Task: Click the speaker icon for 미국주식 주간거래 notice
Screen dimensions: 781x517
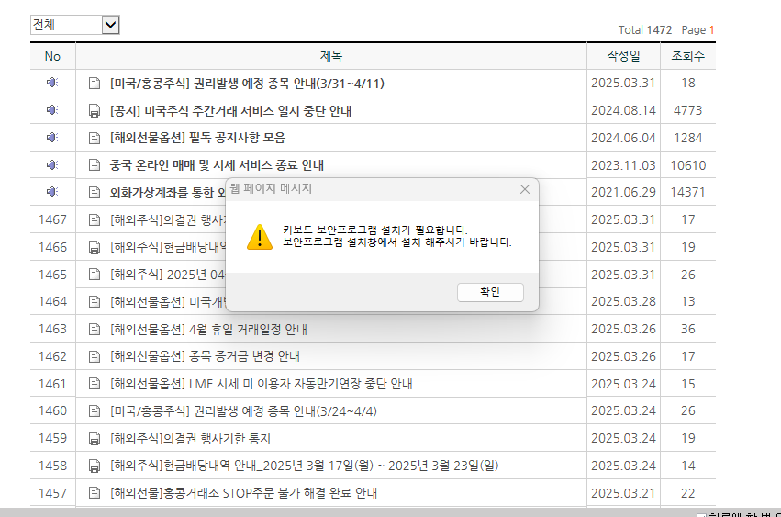Action: 52,110
